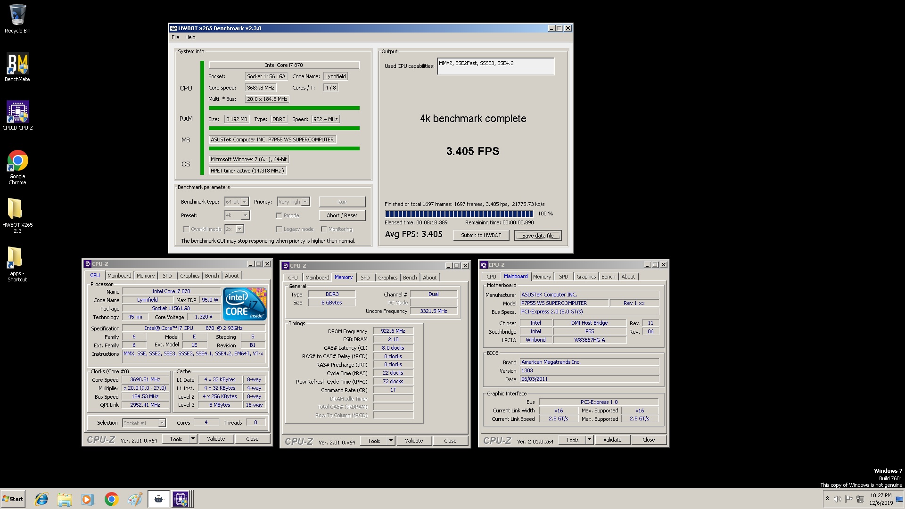Screen dimensions: 905x509
Task: Toggle the Monitoring checkbox
Action: pos(324,229)
